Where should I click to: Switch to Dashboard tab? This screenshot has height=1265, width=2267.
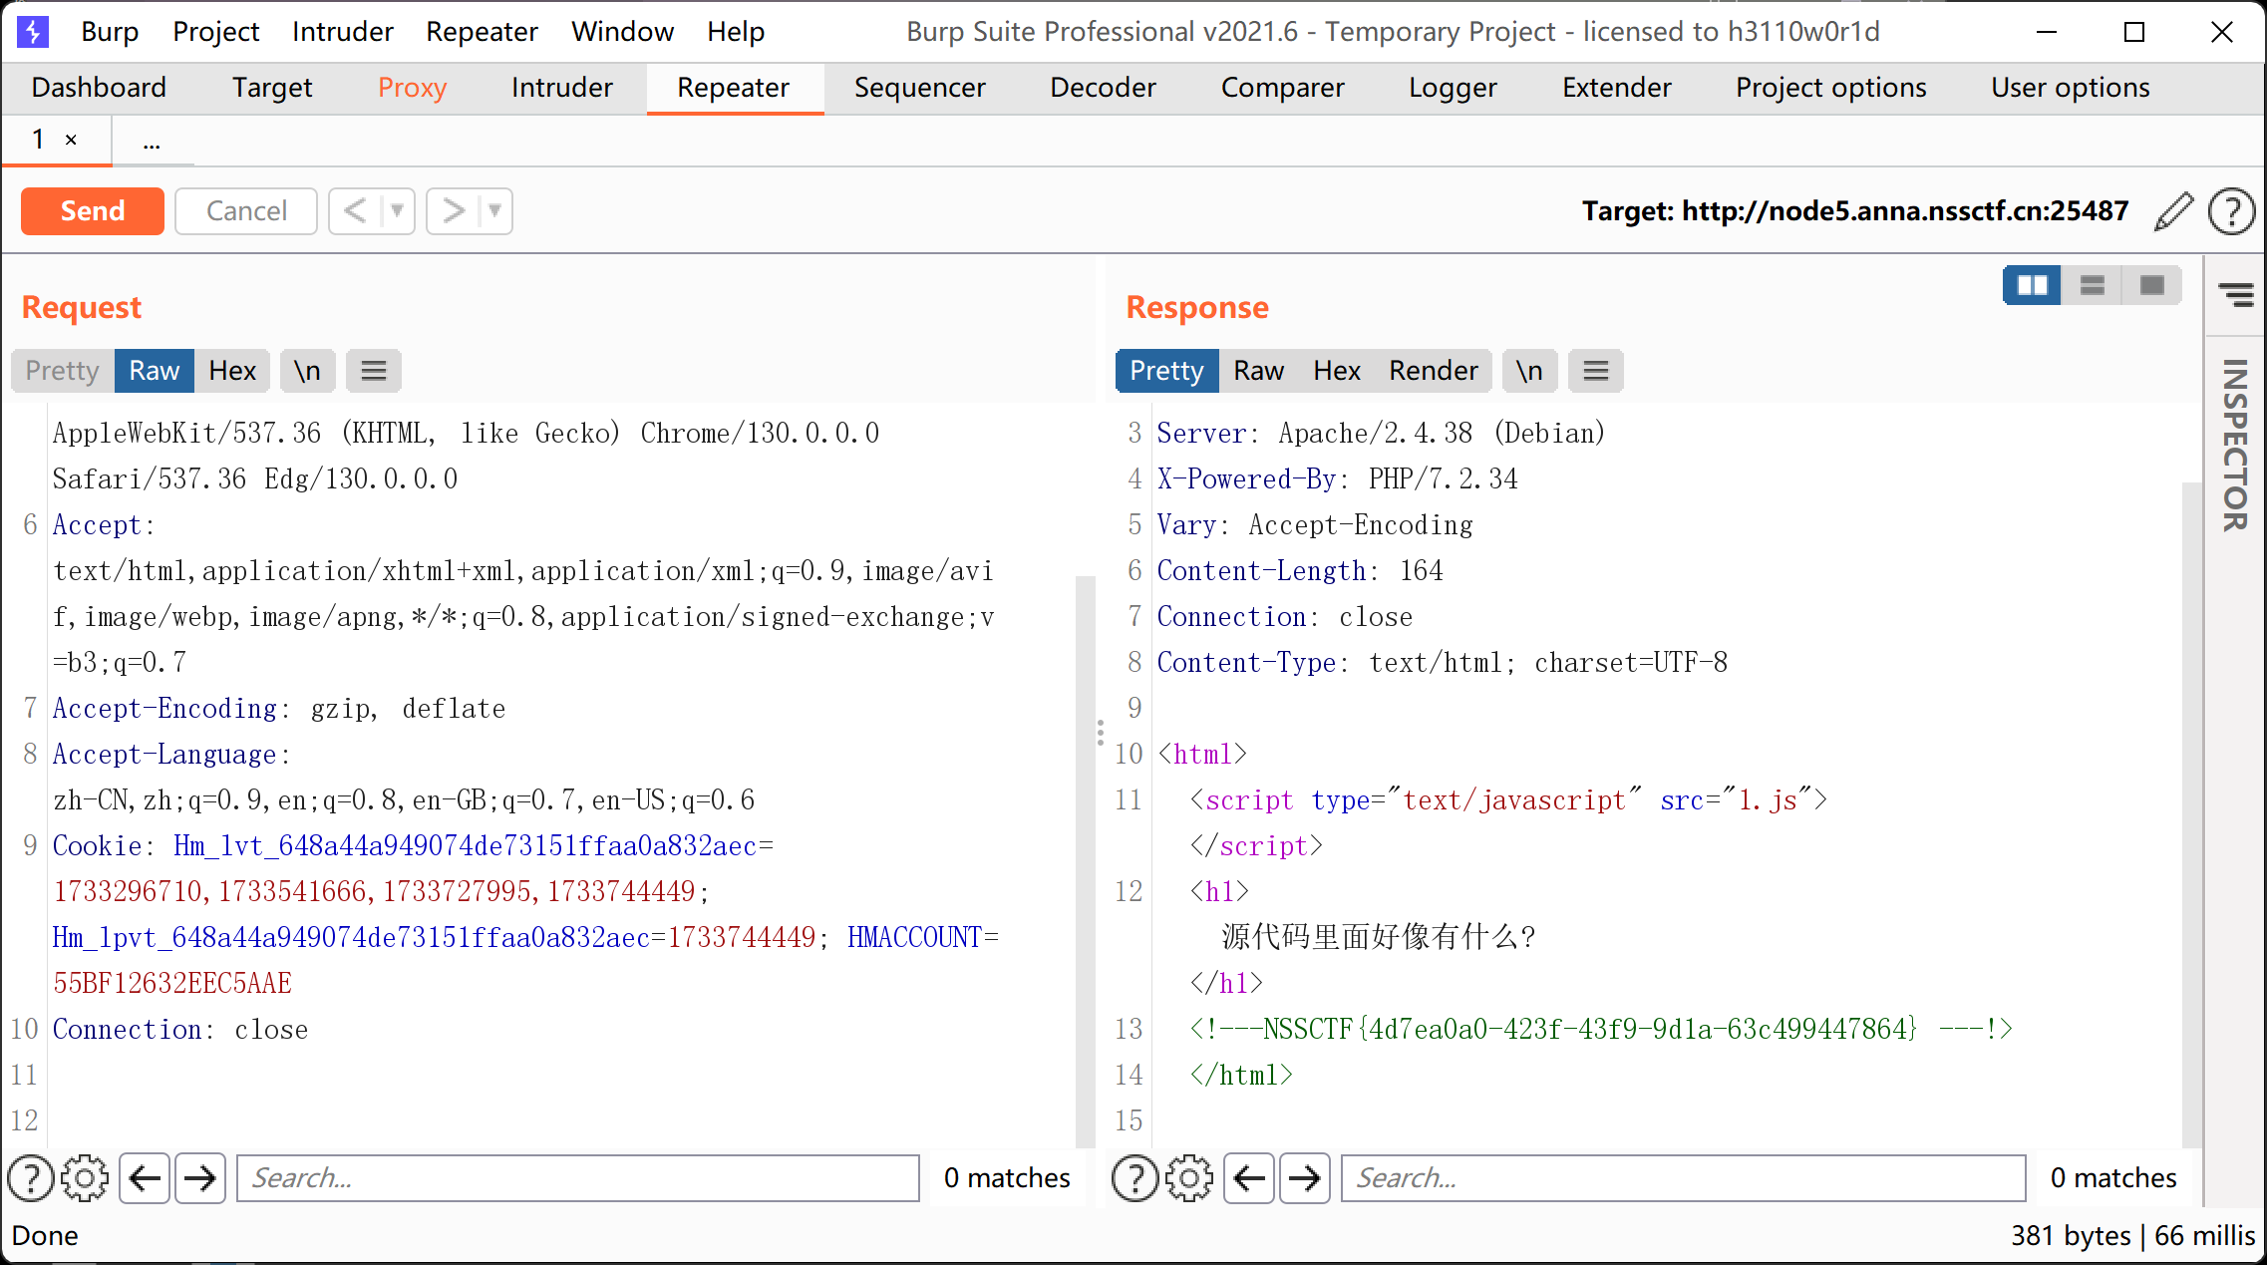pyautogui.click(x=99, y=88)
